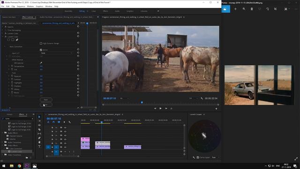Screen dimensions: 300x169
Task: Toggle the top video track output eye
Action: click(65, 127)
